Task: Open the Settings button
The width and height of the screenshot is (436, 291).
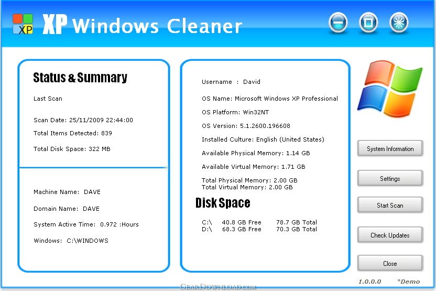Action: click(x=390, y=178)
